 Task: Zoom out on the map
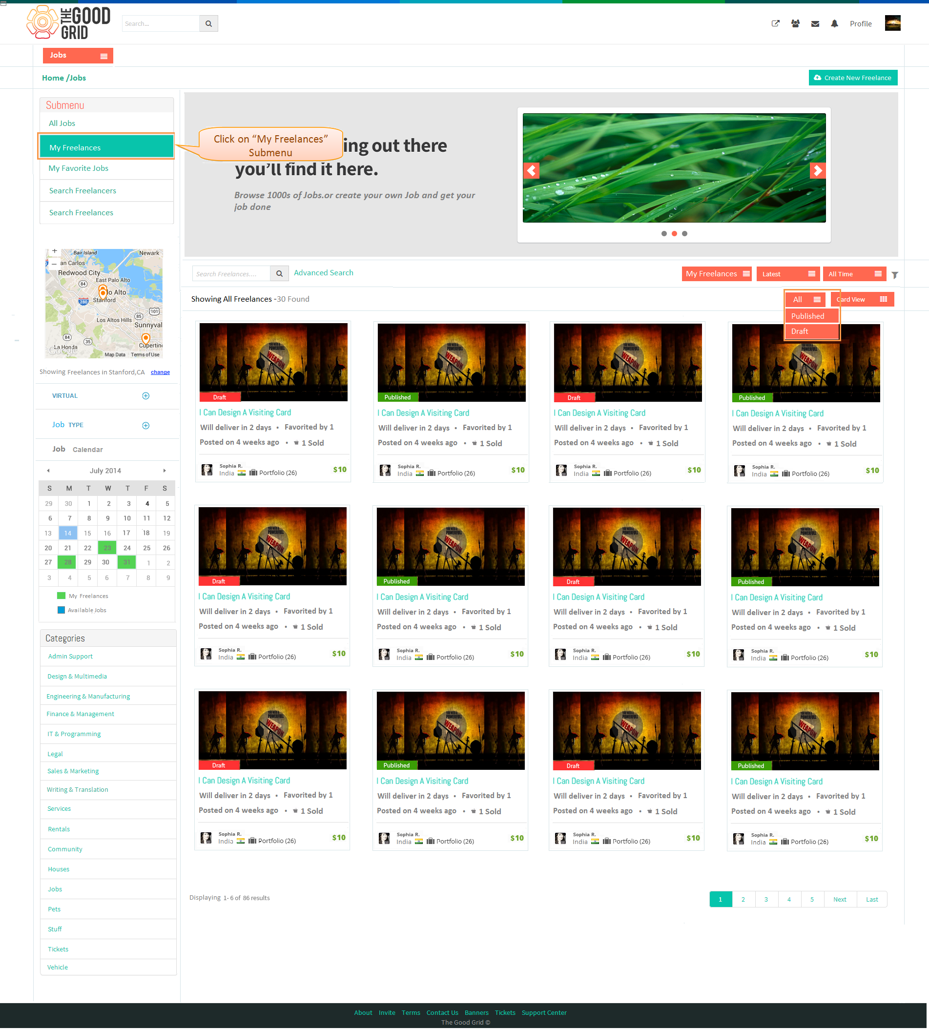(55, 264)
